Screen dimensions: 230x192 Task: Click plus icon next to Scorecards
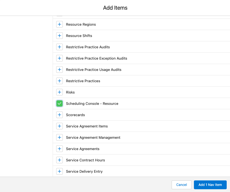click(x=59, y=115)
